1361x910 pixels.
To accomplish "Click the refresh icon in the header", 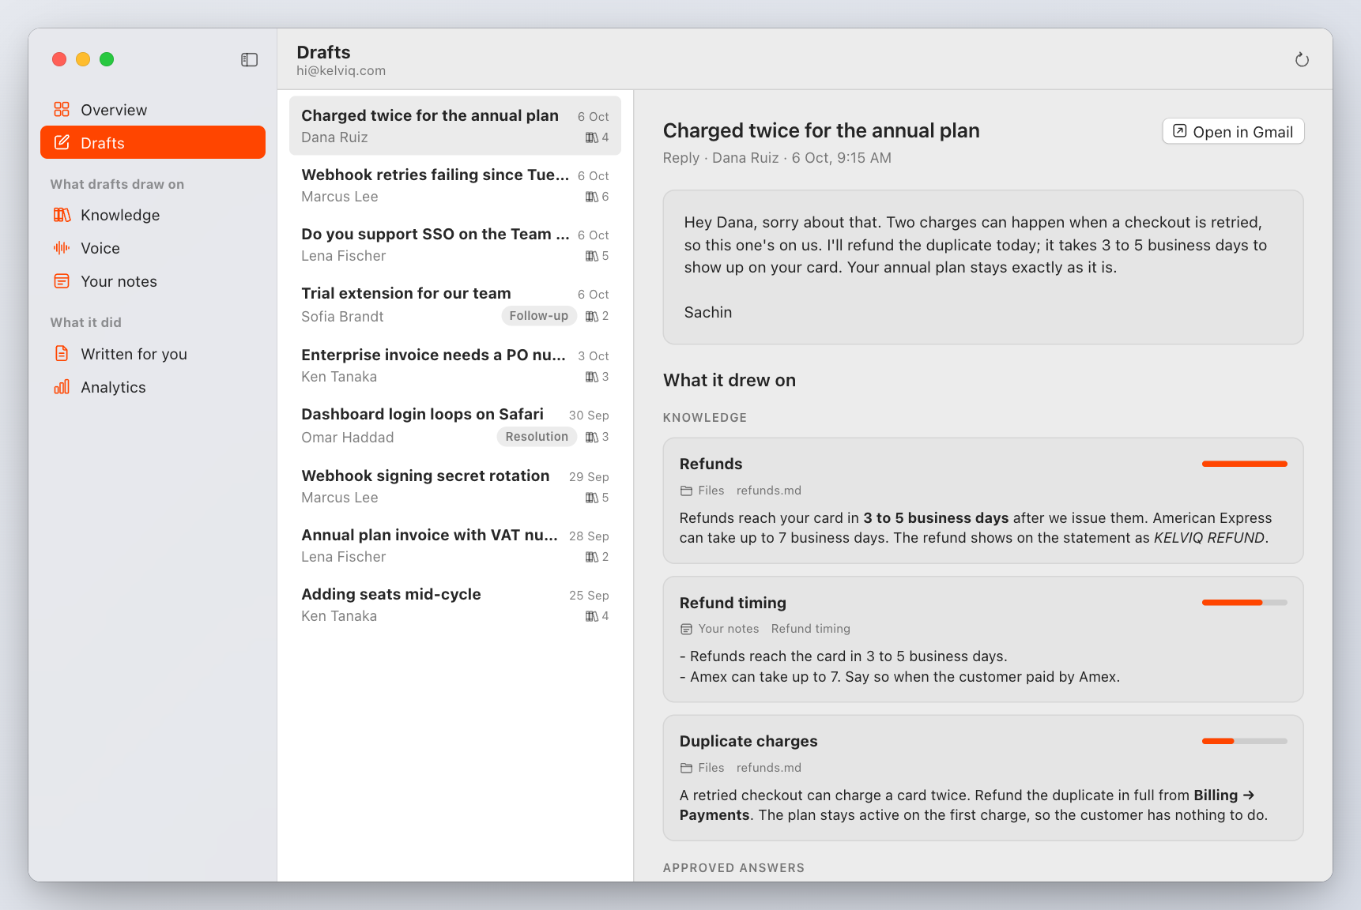I will coord(1302,60).
